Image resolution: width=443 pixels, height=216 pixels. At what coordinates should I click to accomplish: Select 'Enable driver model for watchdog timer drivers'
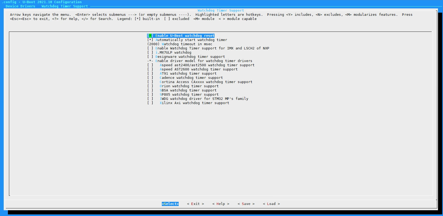pos(204,61)
